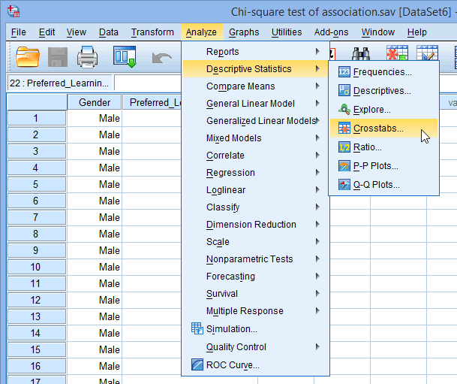Select row header number 12
This screenshot has height=384, width=457.
tap(37, 300)
